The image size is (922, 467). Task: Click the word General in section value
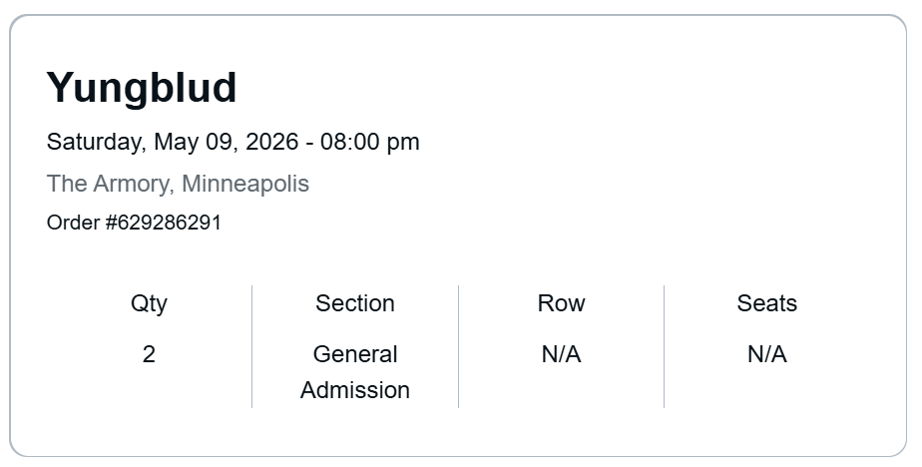click(x=355, y=354)
